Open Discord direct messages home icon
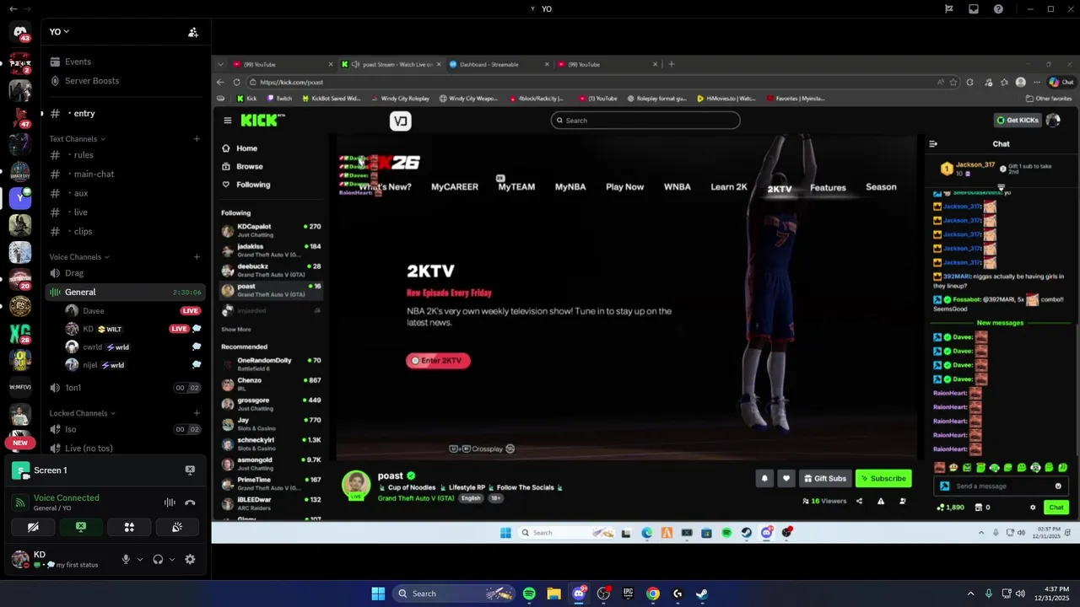The image size is (1080, 607). 20,32
